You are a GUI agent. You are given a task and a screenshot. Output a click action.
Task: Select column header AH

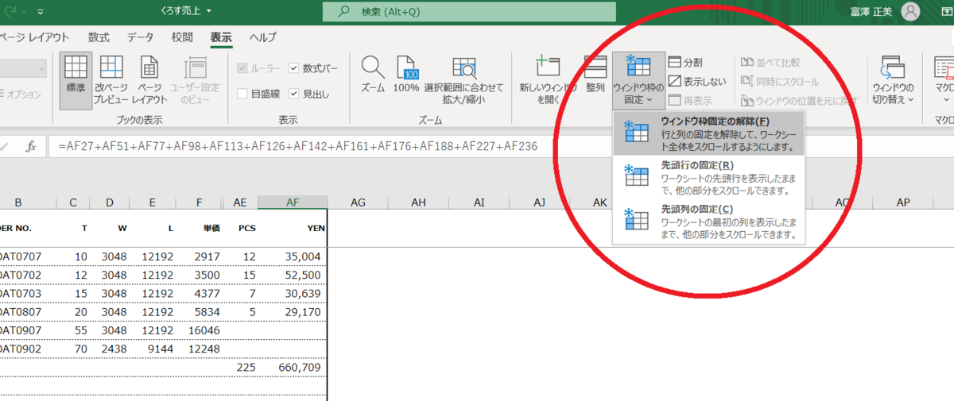click(419, 203)
